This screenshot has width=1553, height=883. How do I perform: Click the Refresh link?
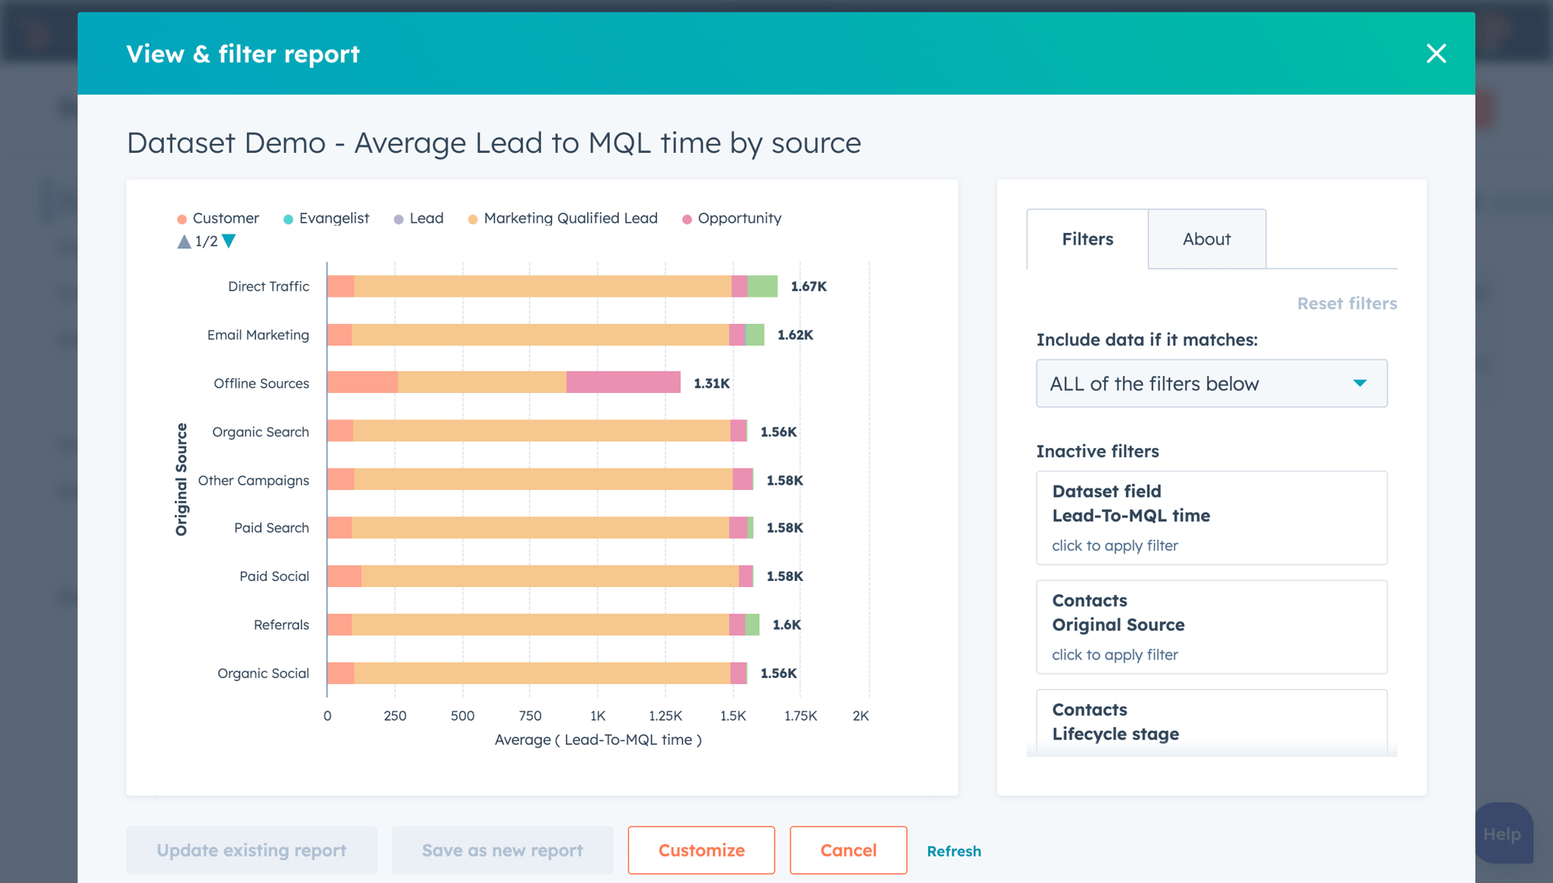pos(954,850)
